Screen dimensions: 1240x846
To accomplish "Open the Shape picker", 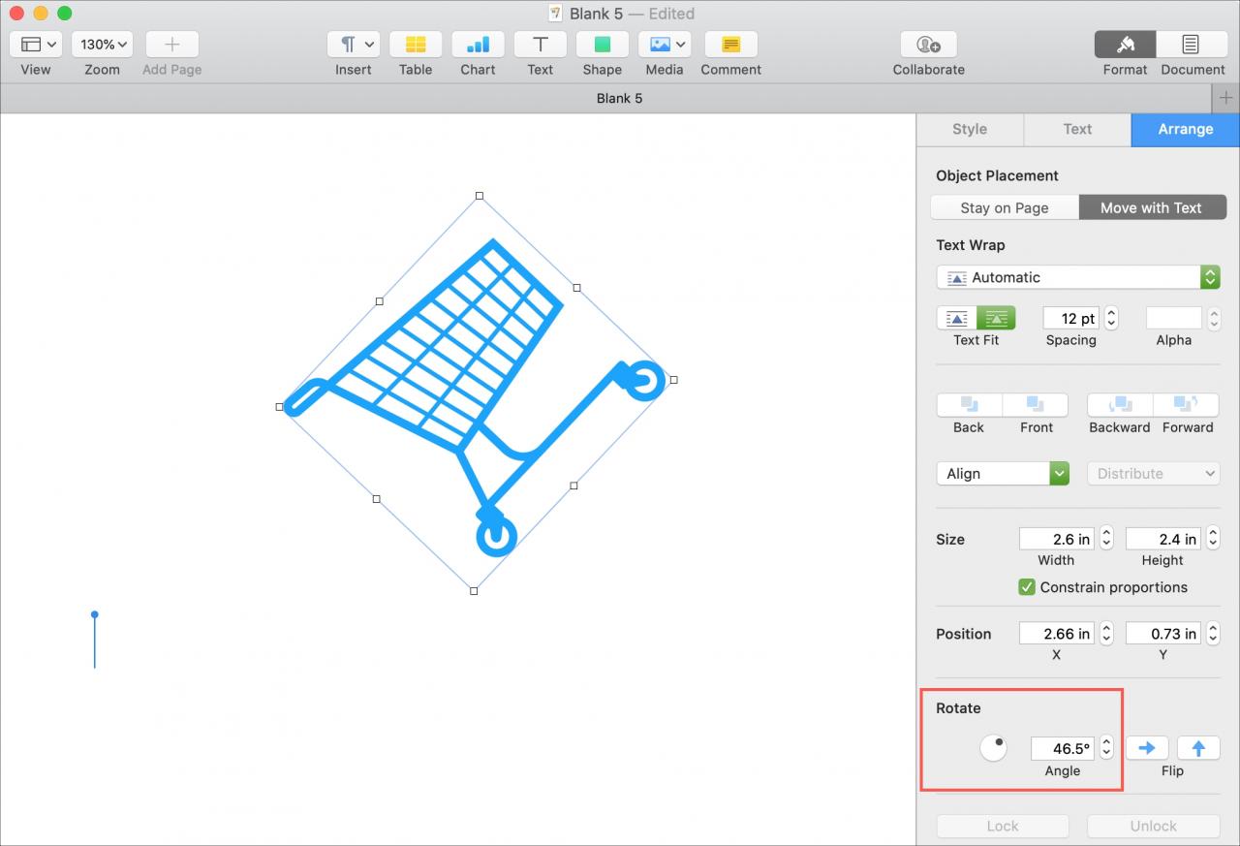I will click(x=602, y=45).
